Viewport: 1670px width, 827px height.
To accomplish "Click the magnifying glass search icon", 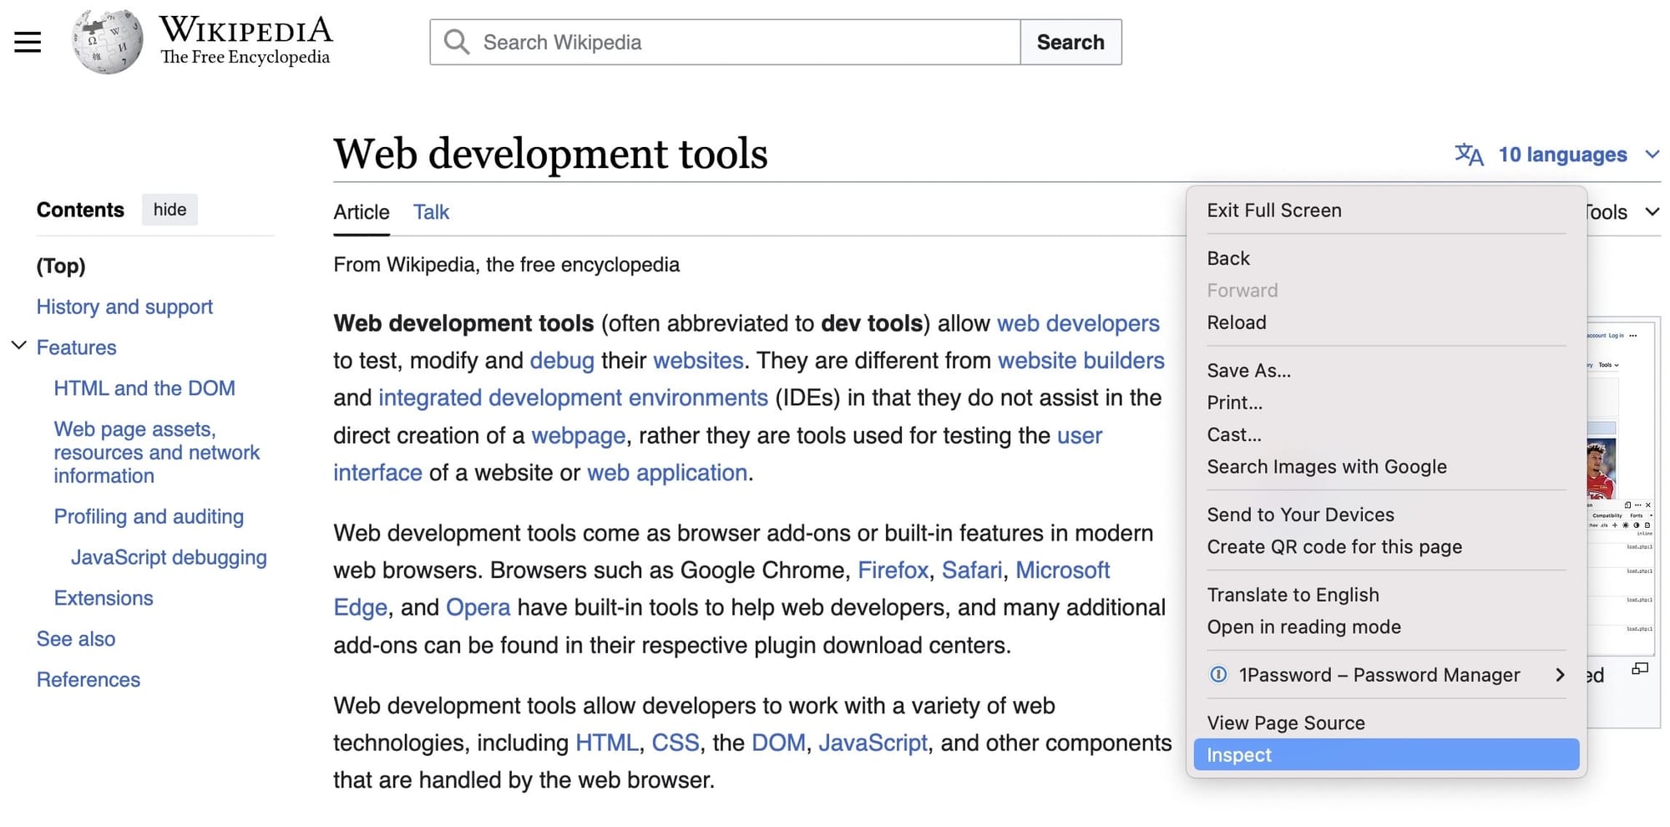I will 455,41.
